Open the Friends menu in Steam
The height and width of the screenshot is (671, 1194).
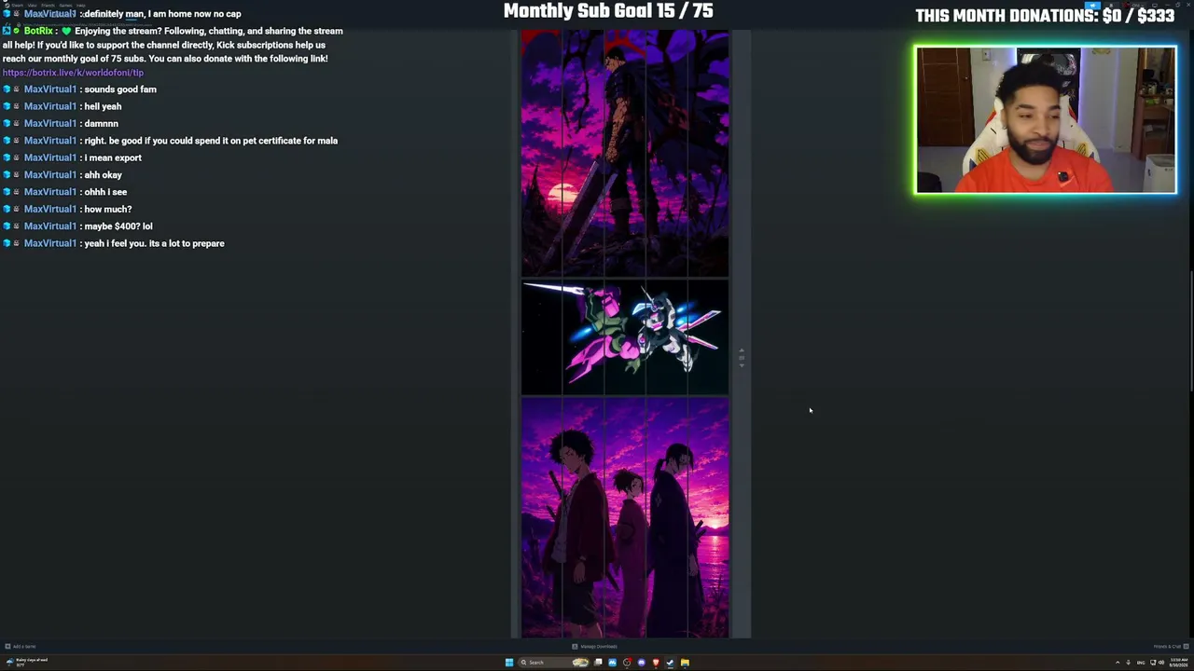coord(49,5)
